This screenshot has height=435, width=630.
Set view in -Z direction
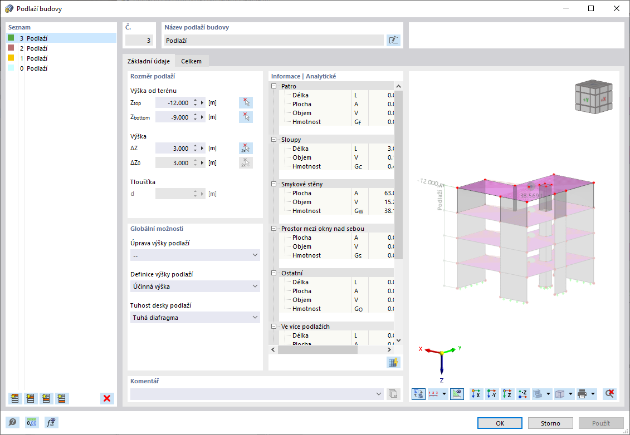pyautogui.click(x=522, y=394)
